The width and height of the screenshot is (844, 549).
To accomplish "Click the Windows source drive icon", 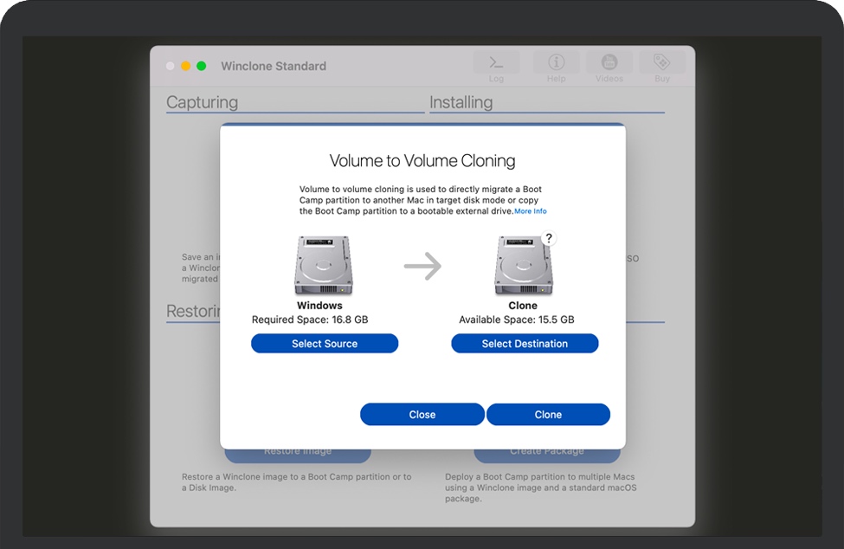I will coord(324,265).
